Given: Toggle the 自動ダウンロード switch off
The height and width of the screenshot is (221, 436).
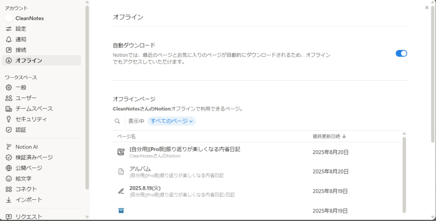Looking at the screenshot, I should (x=401, y=53).
